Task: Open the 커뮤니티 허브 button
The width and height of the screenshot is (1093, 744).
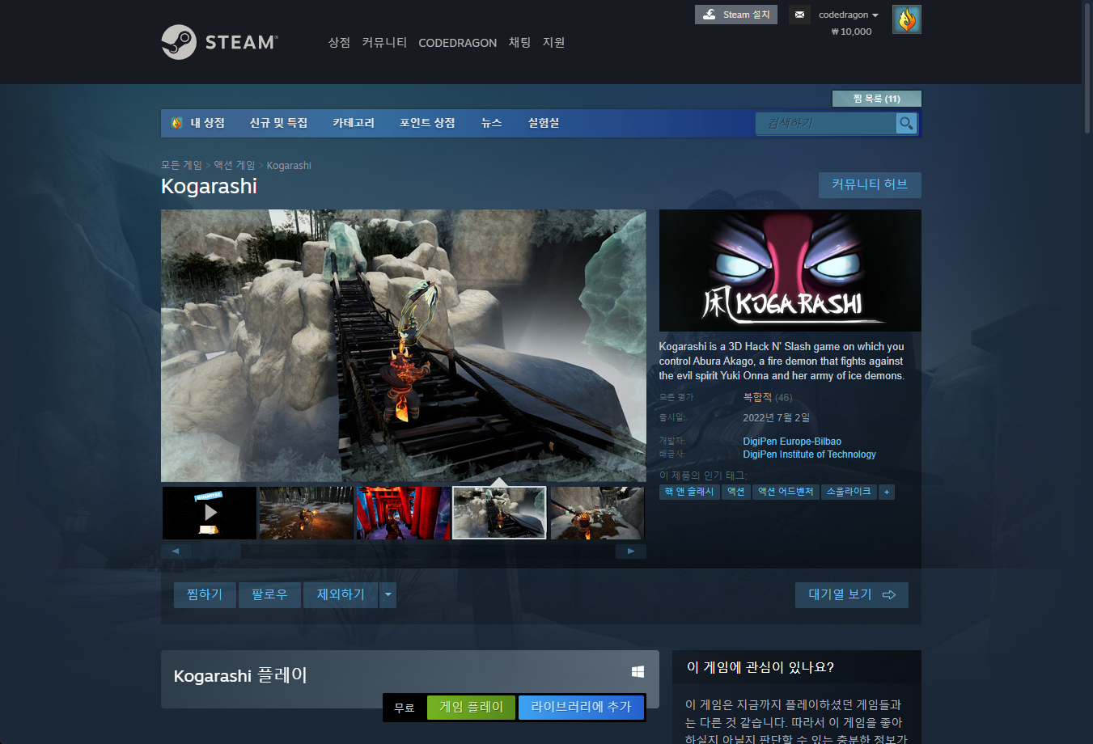Action: (x=870, y=184)
